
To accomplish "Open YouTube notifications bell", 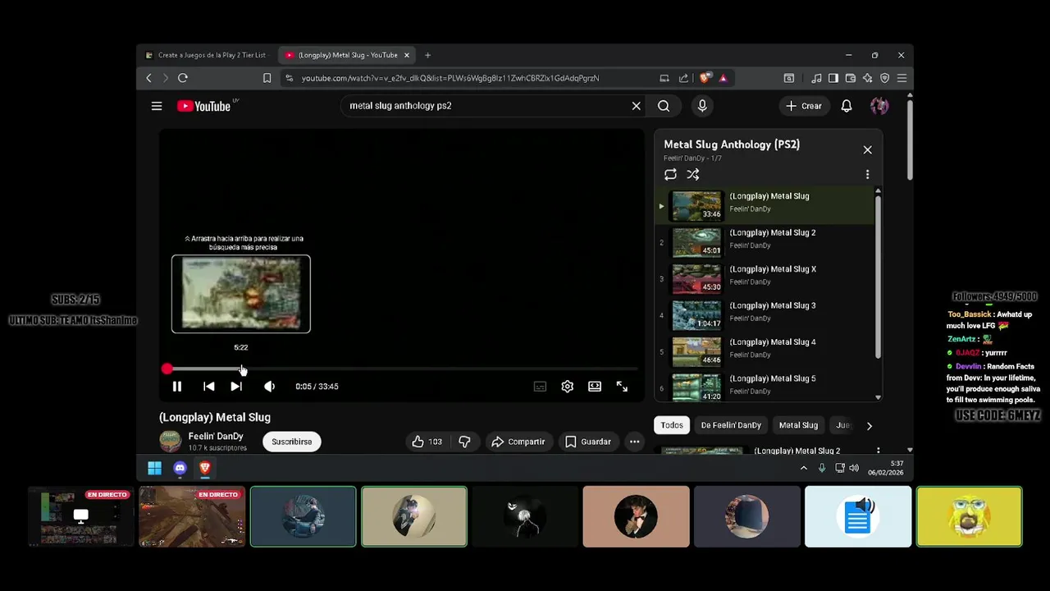I will pyautogui.click(x=847, y=106).
